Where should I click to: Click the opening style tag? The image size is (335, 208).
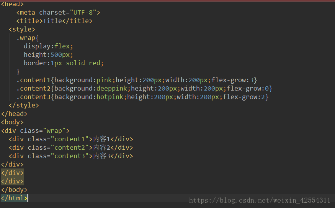tap(21, 29)
